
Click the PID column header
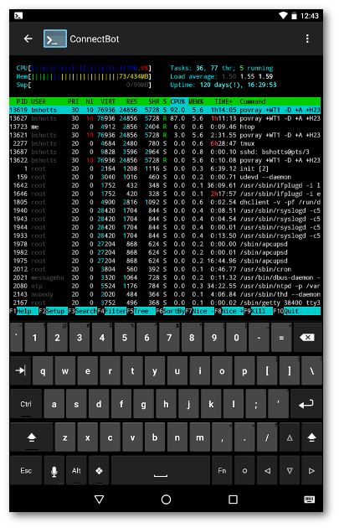[x=22, y=101]
